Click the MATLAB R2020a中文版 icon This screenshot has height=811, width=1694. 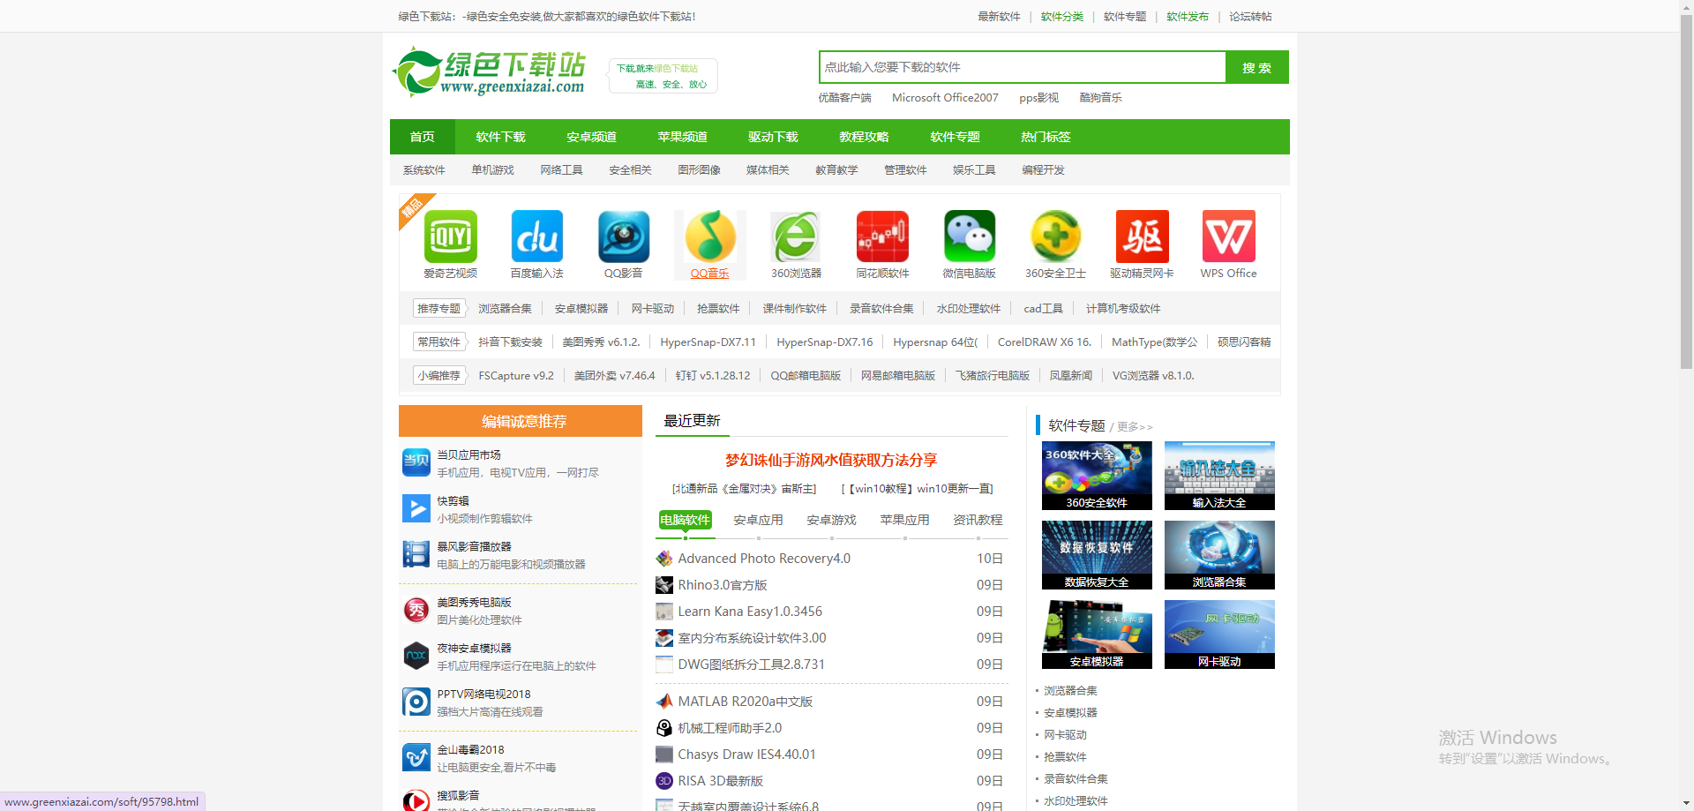pos(664,702)
